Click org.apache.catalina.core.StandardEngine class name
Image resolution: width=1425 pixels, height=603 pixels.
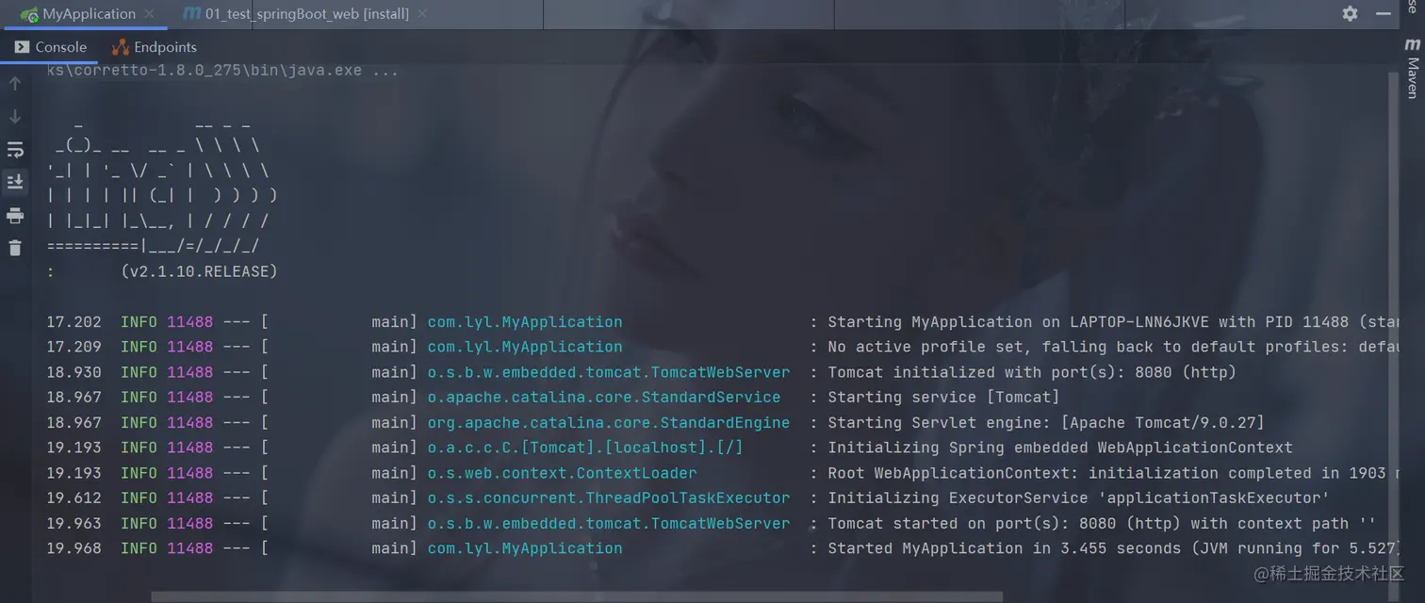609,422
